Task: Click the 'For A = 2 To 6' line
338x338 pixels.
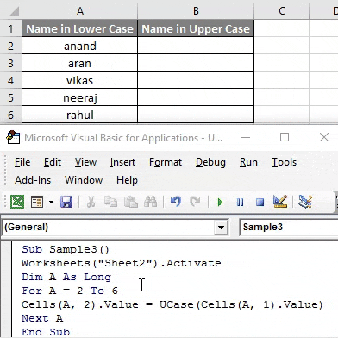Action: [x=70, y=291]
